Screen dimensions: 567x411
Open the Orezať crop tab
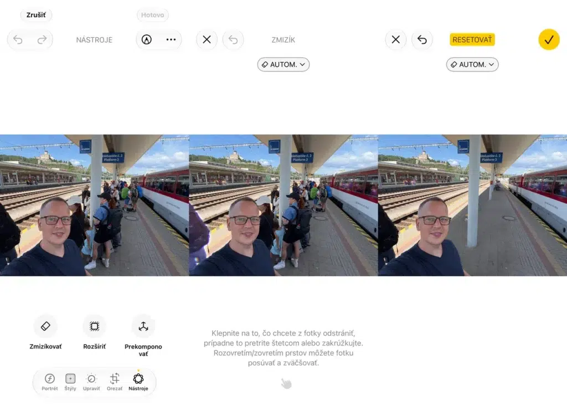tap(115, 382)
